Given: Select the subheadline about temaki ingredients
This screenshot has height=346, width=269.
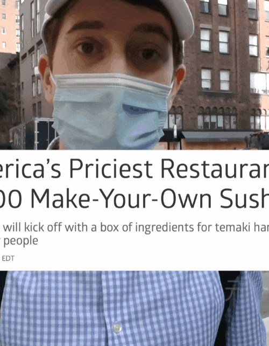Looking at the screenshot, I should (134, 234).
